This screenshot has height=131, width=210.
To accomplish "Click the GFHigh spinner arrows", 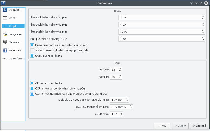I will point(120,77).
